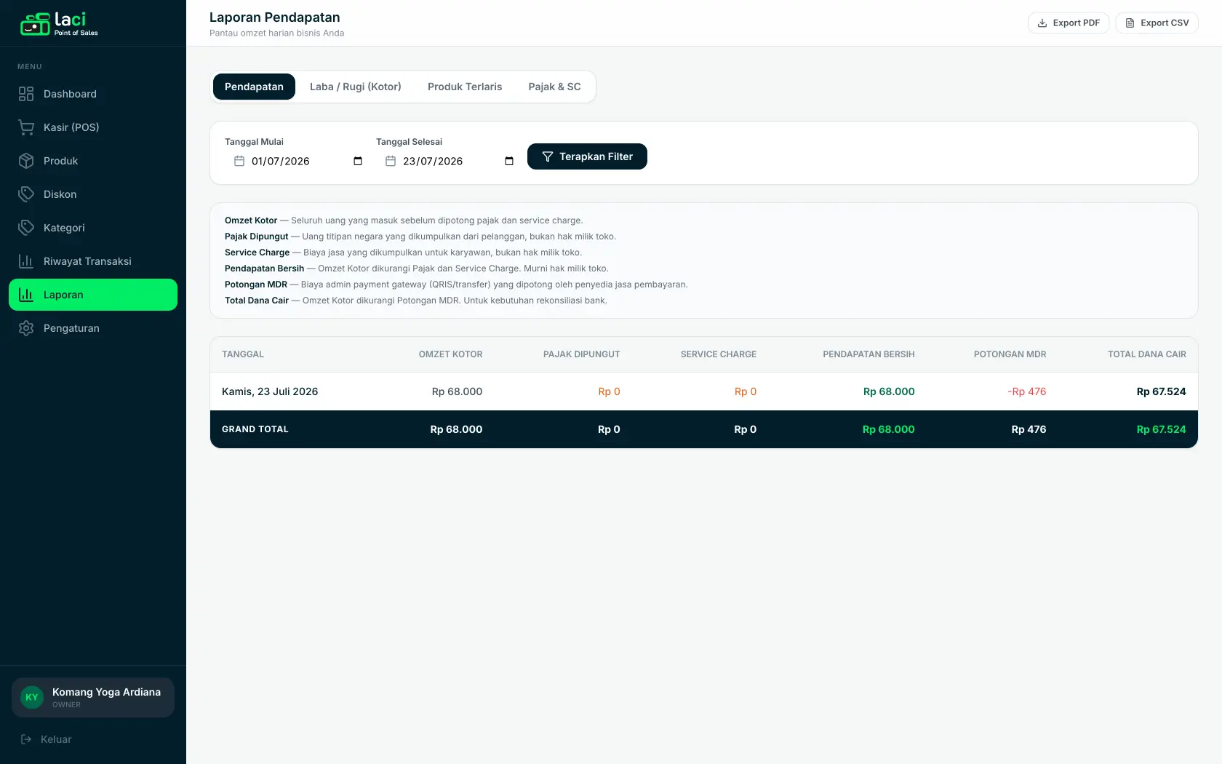This screenshot has width=1222, height=764.
Task: Click the funnel icon in Terapkan Filter
Action: [x=548, y=156]
